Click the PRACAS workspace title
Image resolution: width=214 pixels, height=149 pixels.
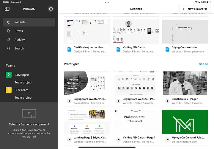[29, 9]
